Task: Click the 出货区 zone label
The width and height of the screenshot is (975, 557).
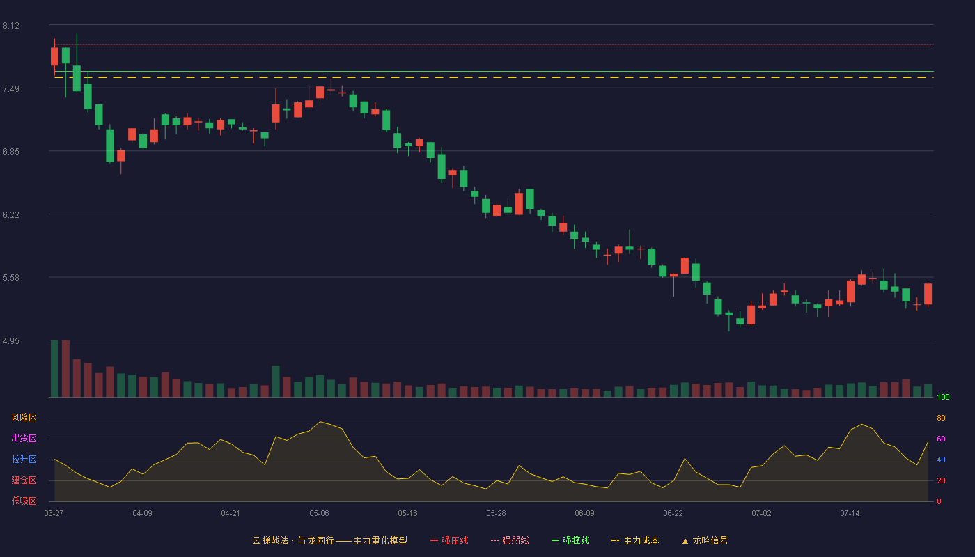Action: click(x=24, y=439)
